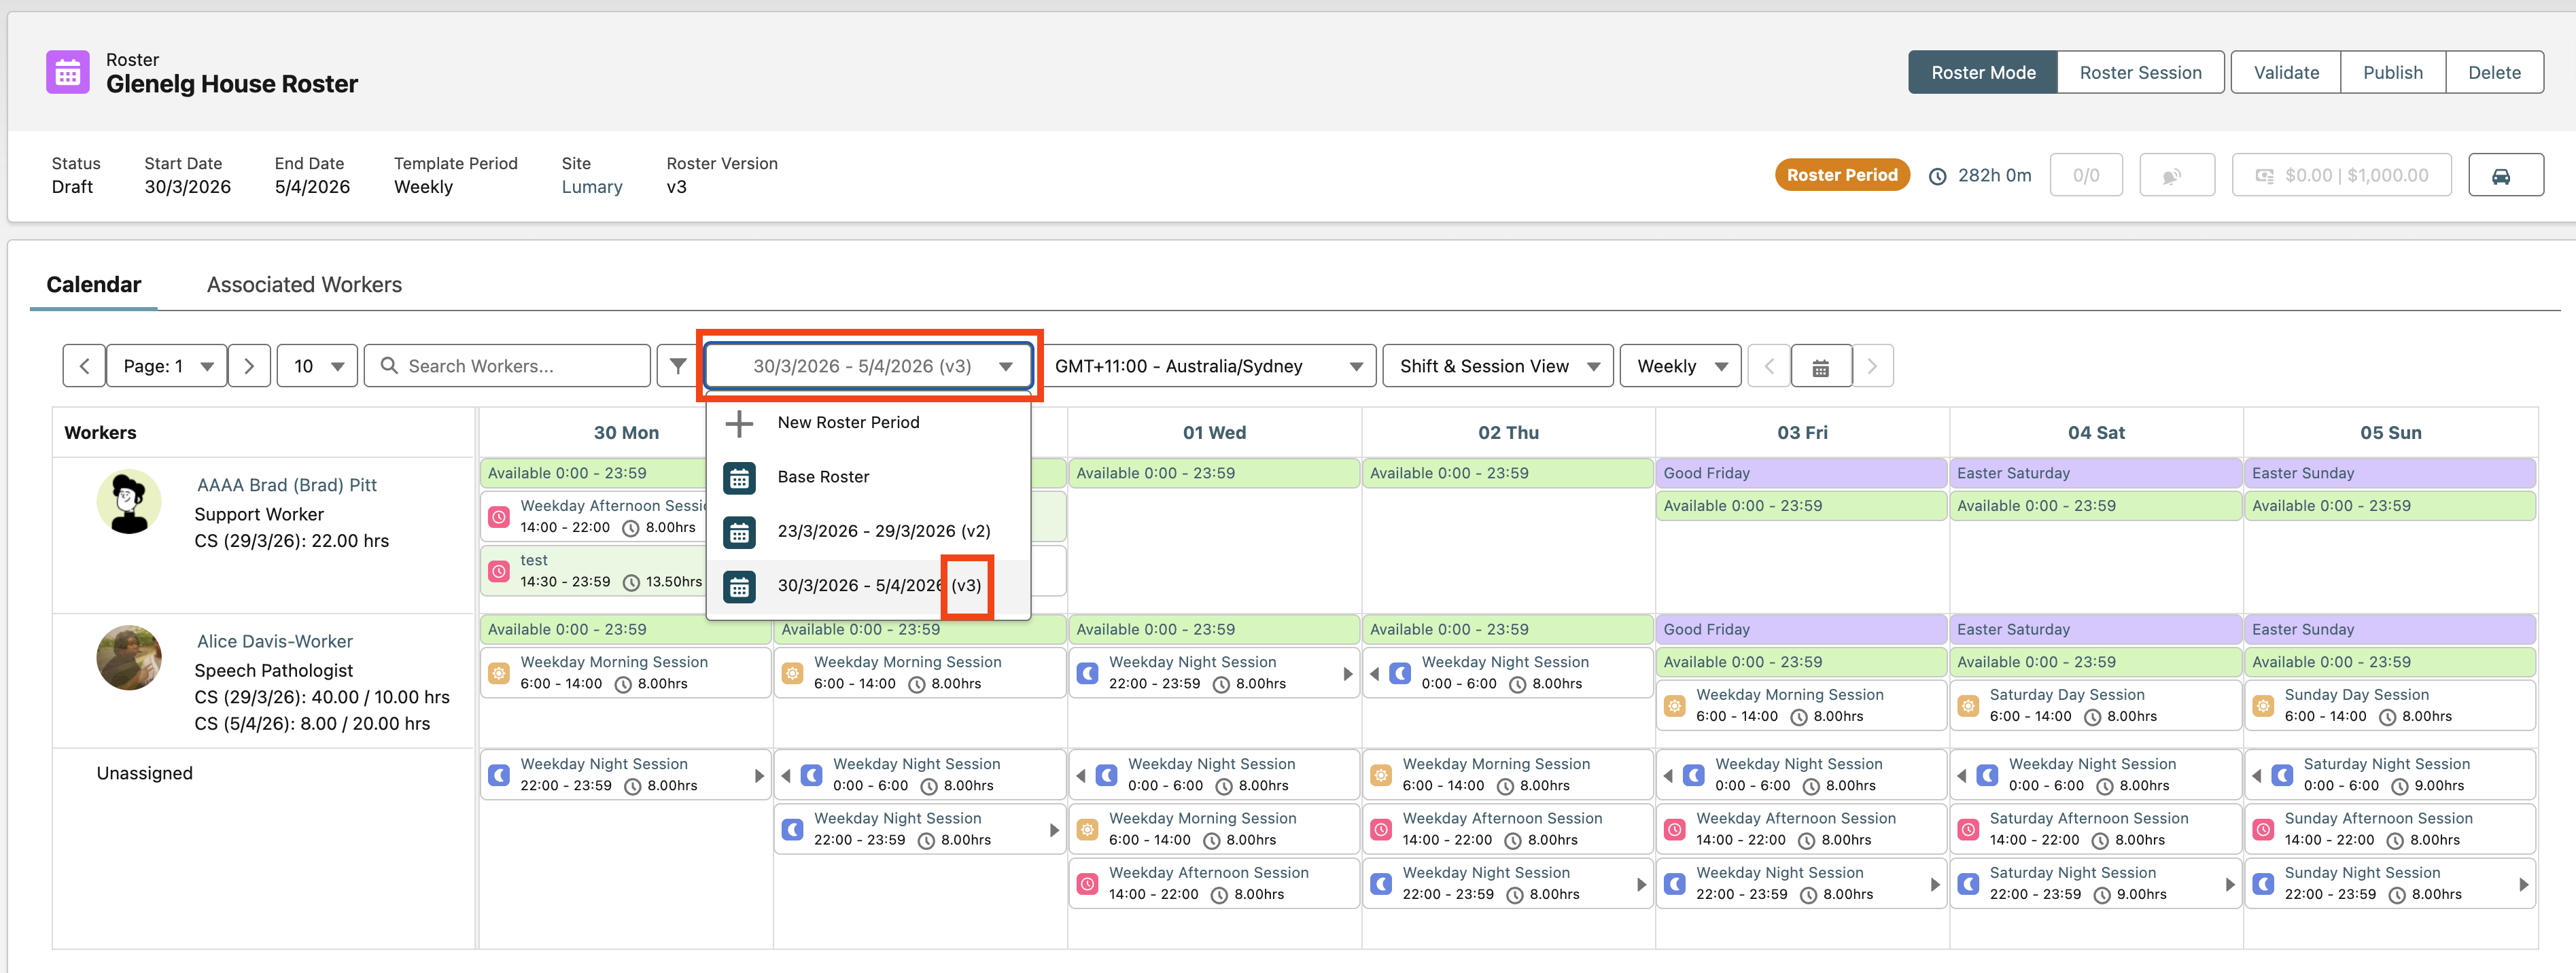
Task: Click the filter funnel icon
Action: coord(678,366)
